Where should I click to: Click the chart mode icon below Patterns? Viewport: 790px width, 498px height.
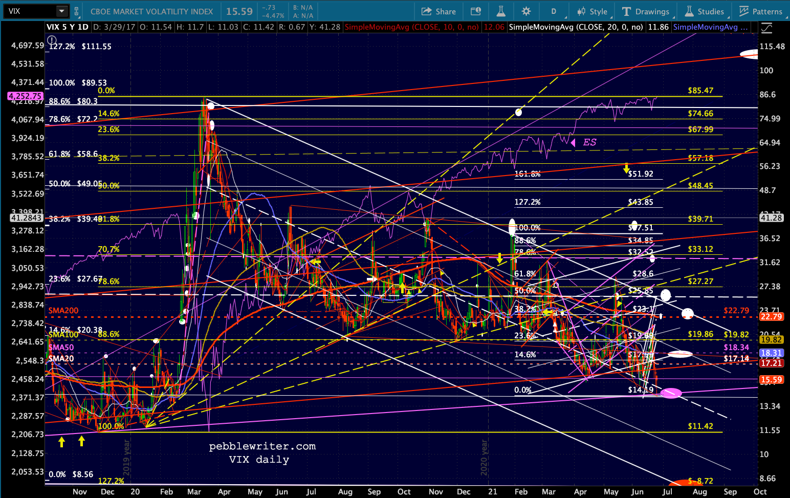click(766, 28)
